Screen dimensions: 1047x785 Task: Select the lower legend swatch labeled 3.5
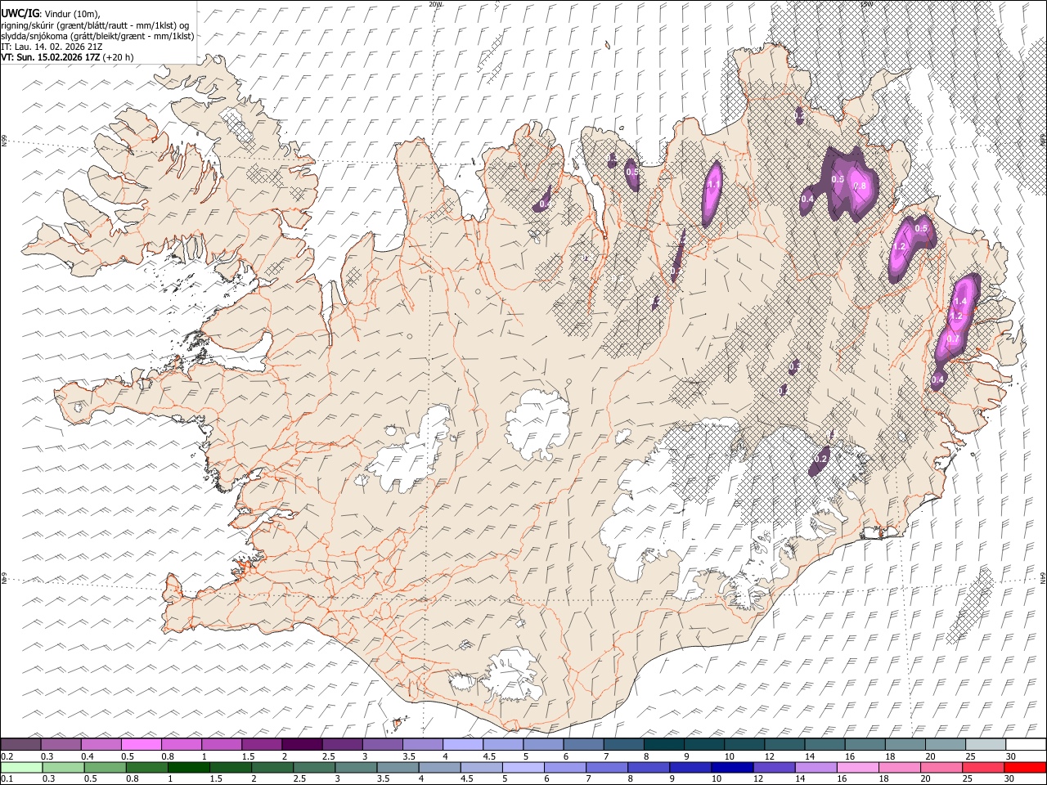(x=397, y=767)
